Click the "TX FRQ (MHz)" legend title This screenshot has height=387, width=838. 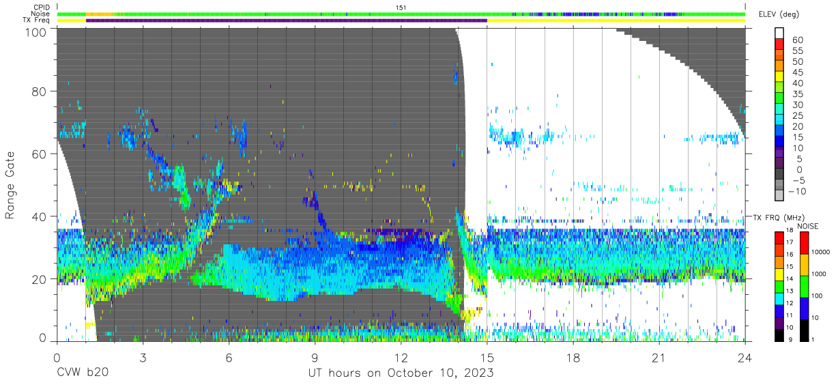[779, 218]
